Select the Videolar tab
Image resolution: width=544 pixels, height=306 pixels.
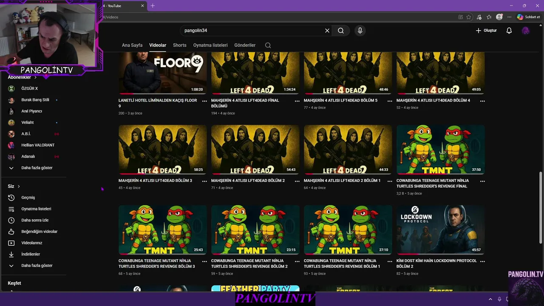[158, 45]
